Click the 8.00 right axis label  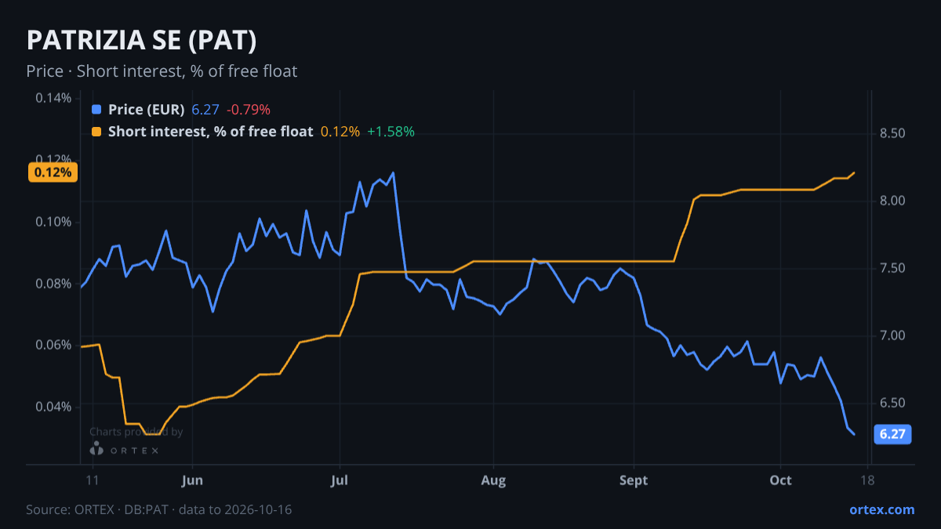click(x=893, y=201)
